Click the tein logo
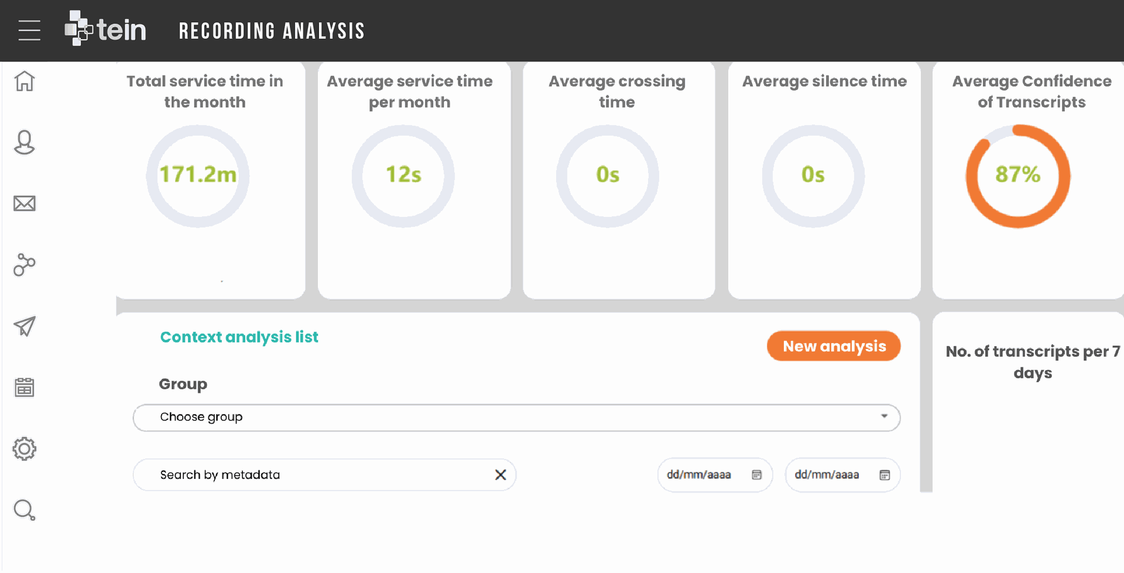Viewport: 1124px width, 573px height. (105, 29)
